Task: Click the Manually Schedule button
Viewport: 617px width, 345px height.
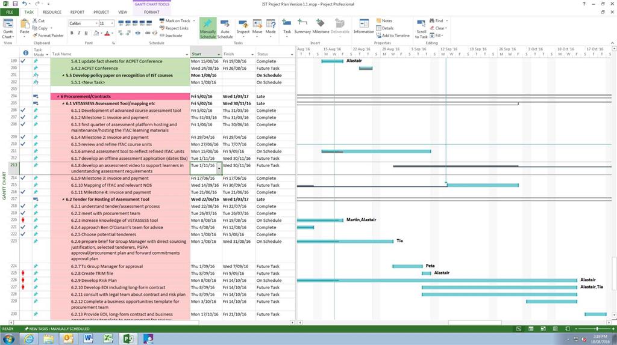Action: coord(208,28)
